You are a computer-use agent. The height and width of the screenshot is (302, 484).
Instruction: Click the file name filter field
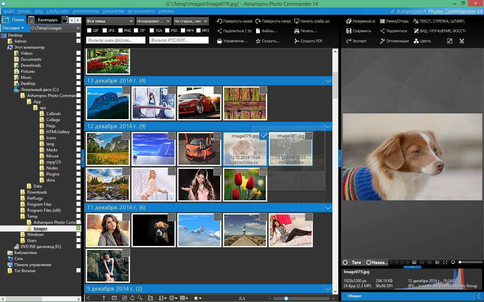coord(116,40)
